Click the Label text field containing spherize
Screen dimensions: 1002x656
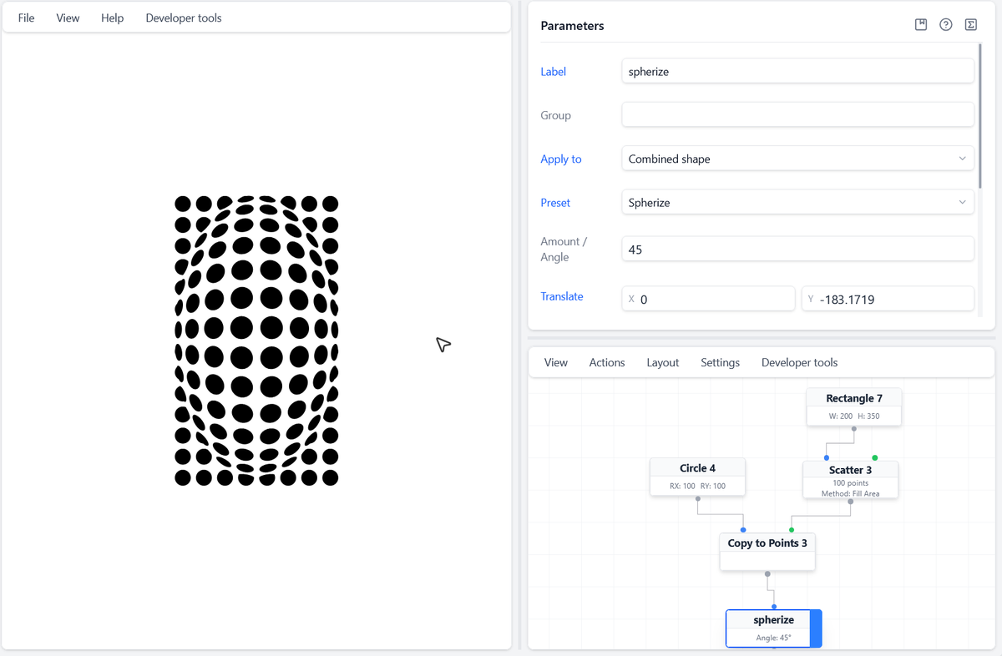click(797, 72)
